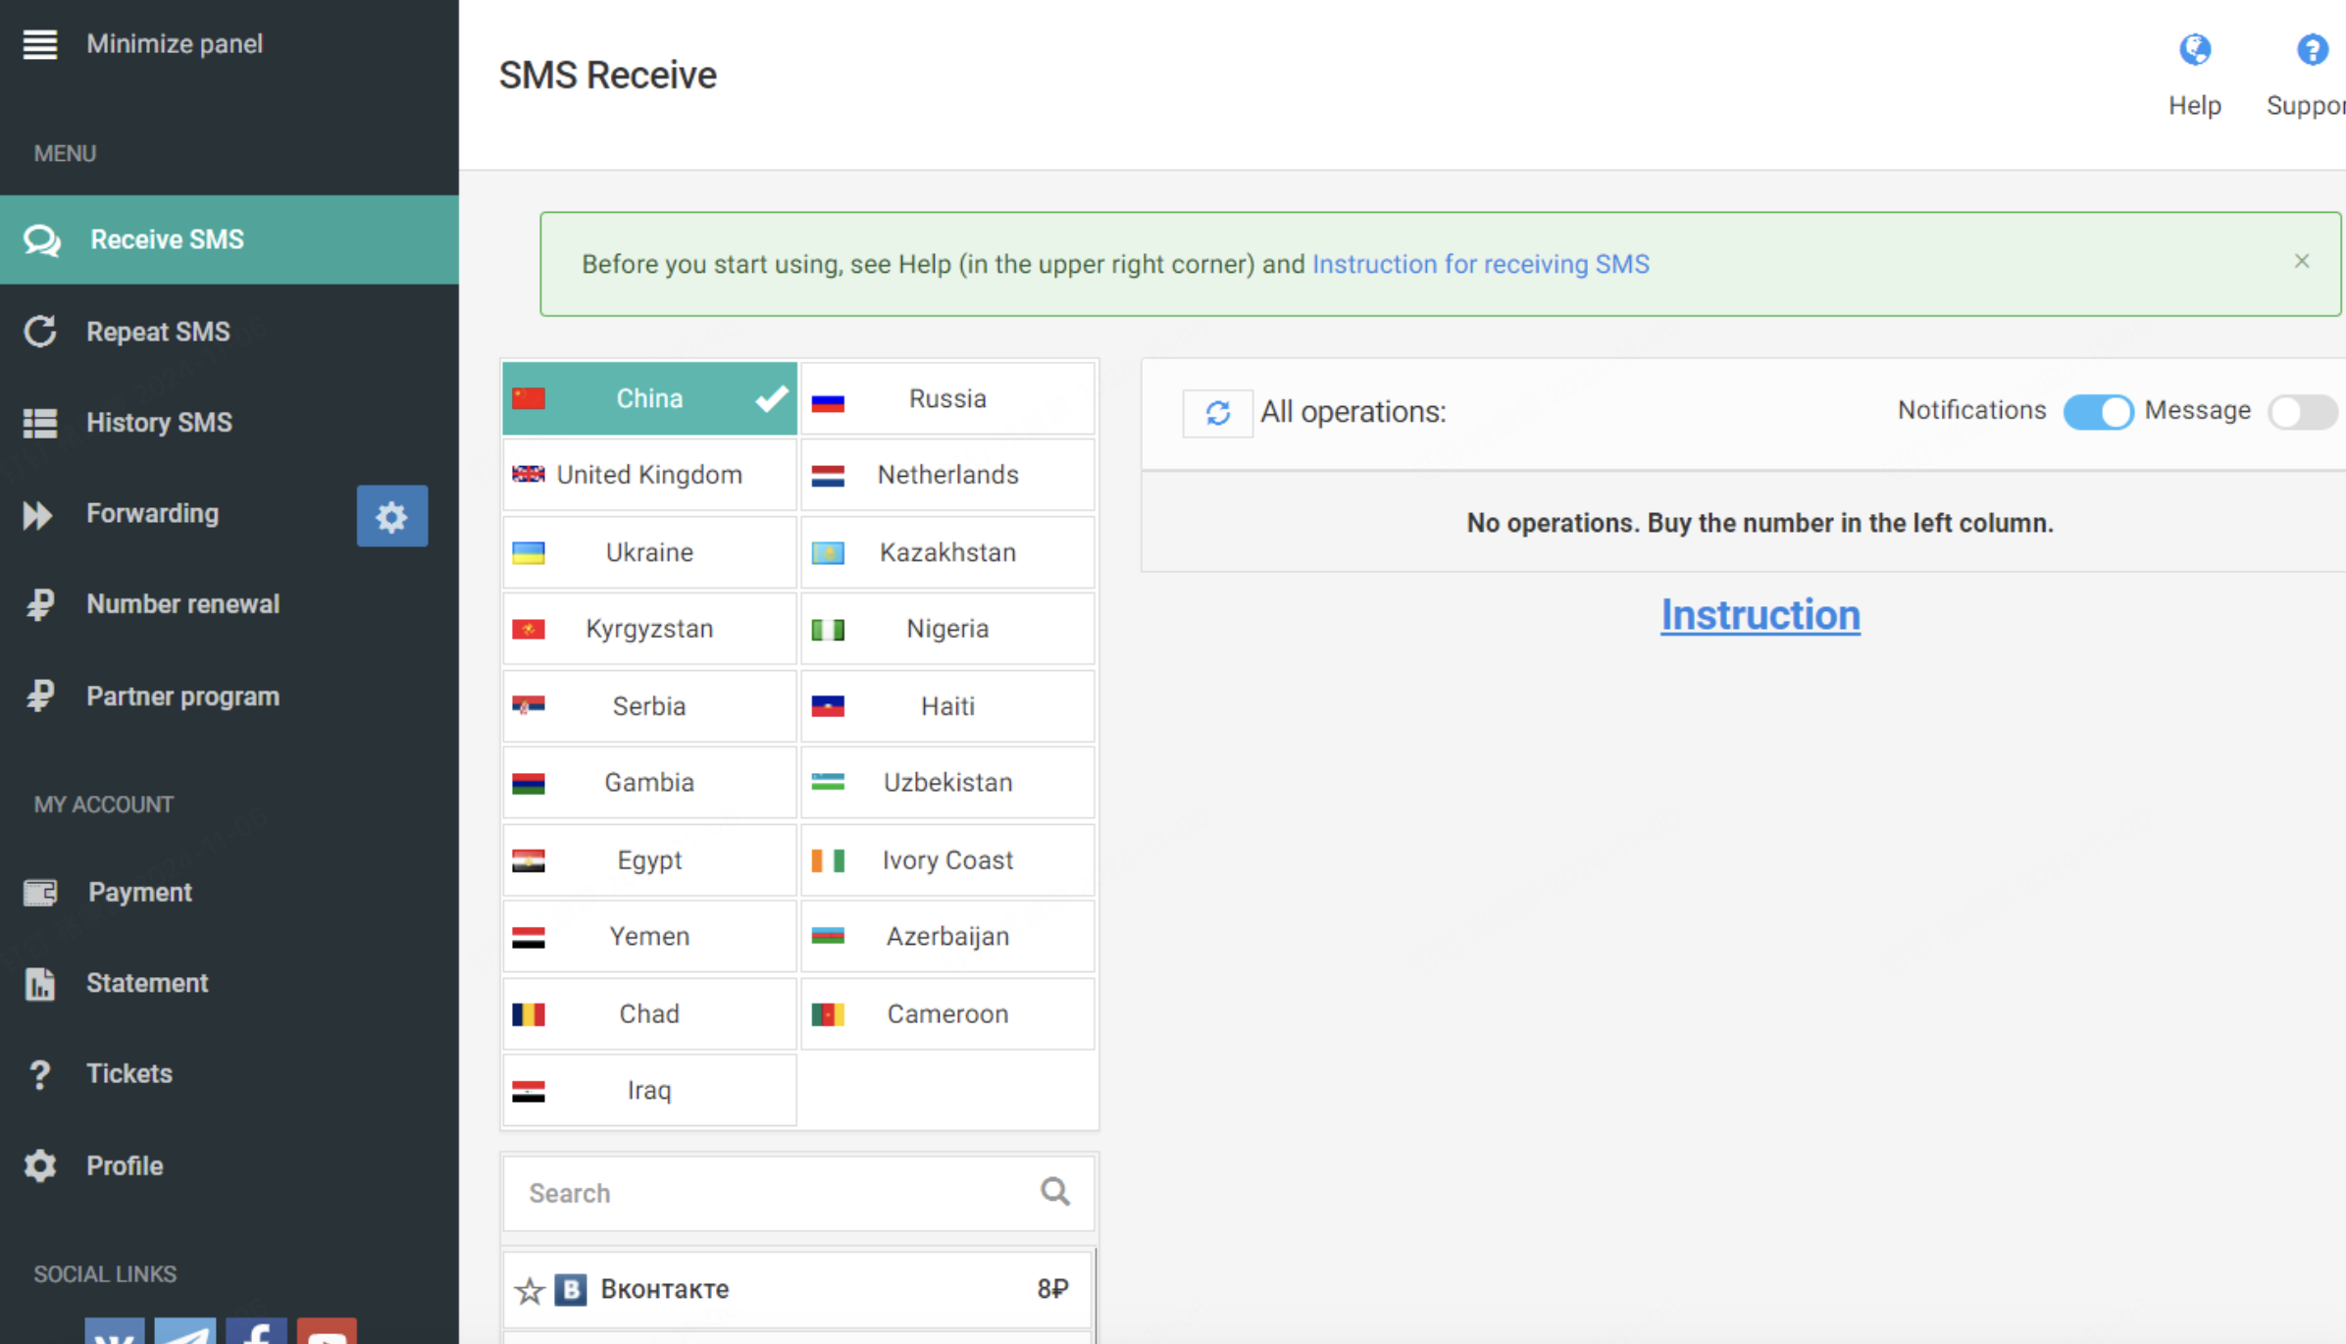
Task: Open the Telegram social link icon
Action: pos(184,1332)
